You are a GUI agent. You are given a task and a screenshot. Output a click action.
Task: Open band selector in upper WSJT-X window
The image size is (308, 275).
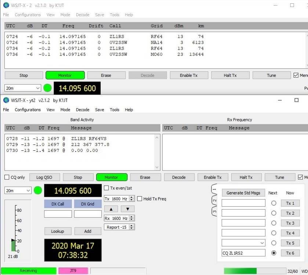click(23, 88)
